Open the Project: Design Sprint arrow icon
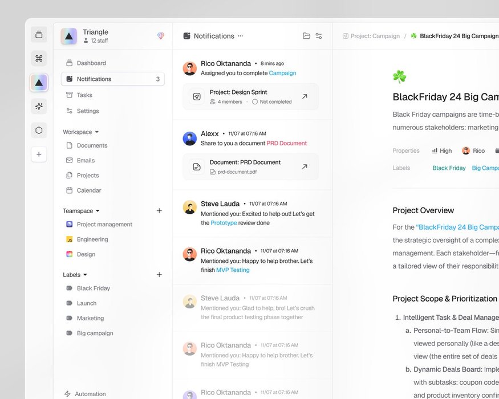This screenshot has width=499, height=399. point(305,96)
